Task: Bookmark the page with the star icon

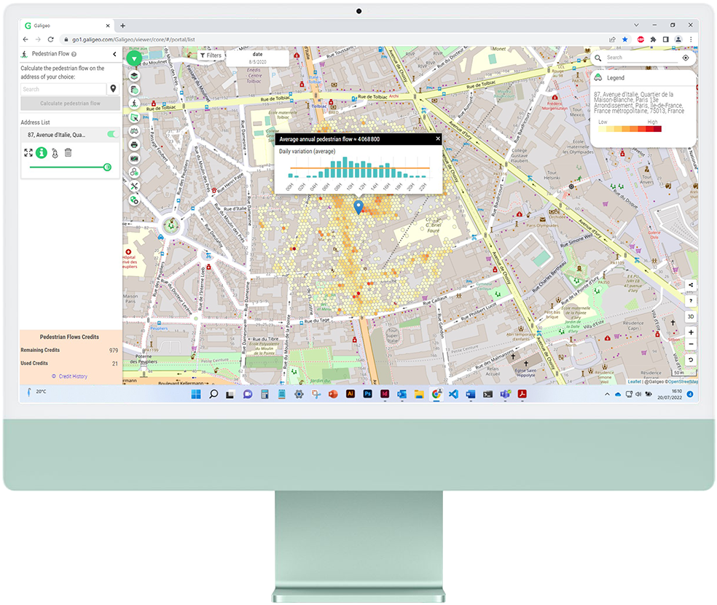Action: point(625,39)
